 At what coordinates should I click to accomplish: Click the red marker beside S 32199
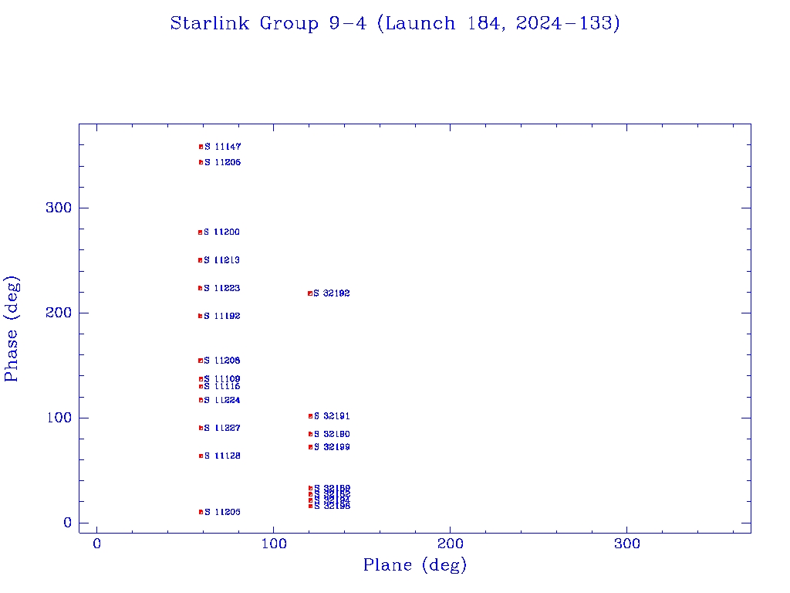pos(310,447)
